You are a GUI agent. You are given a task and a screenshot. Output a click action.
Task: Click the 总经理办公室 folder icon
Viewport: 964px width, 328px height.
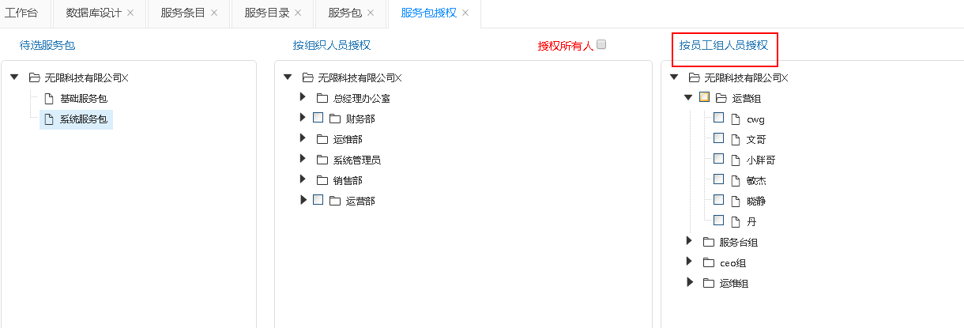322,99
